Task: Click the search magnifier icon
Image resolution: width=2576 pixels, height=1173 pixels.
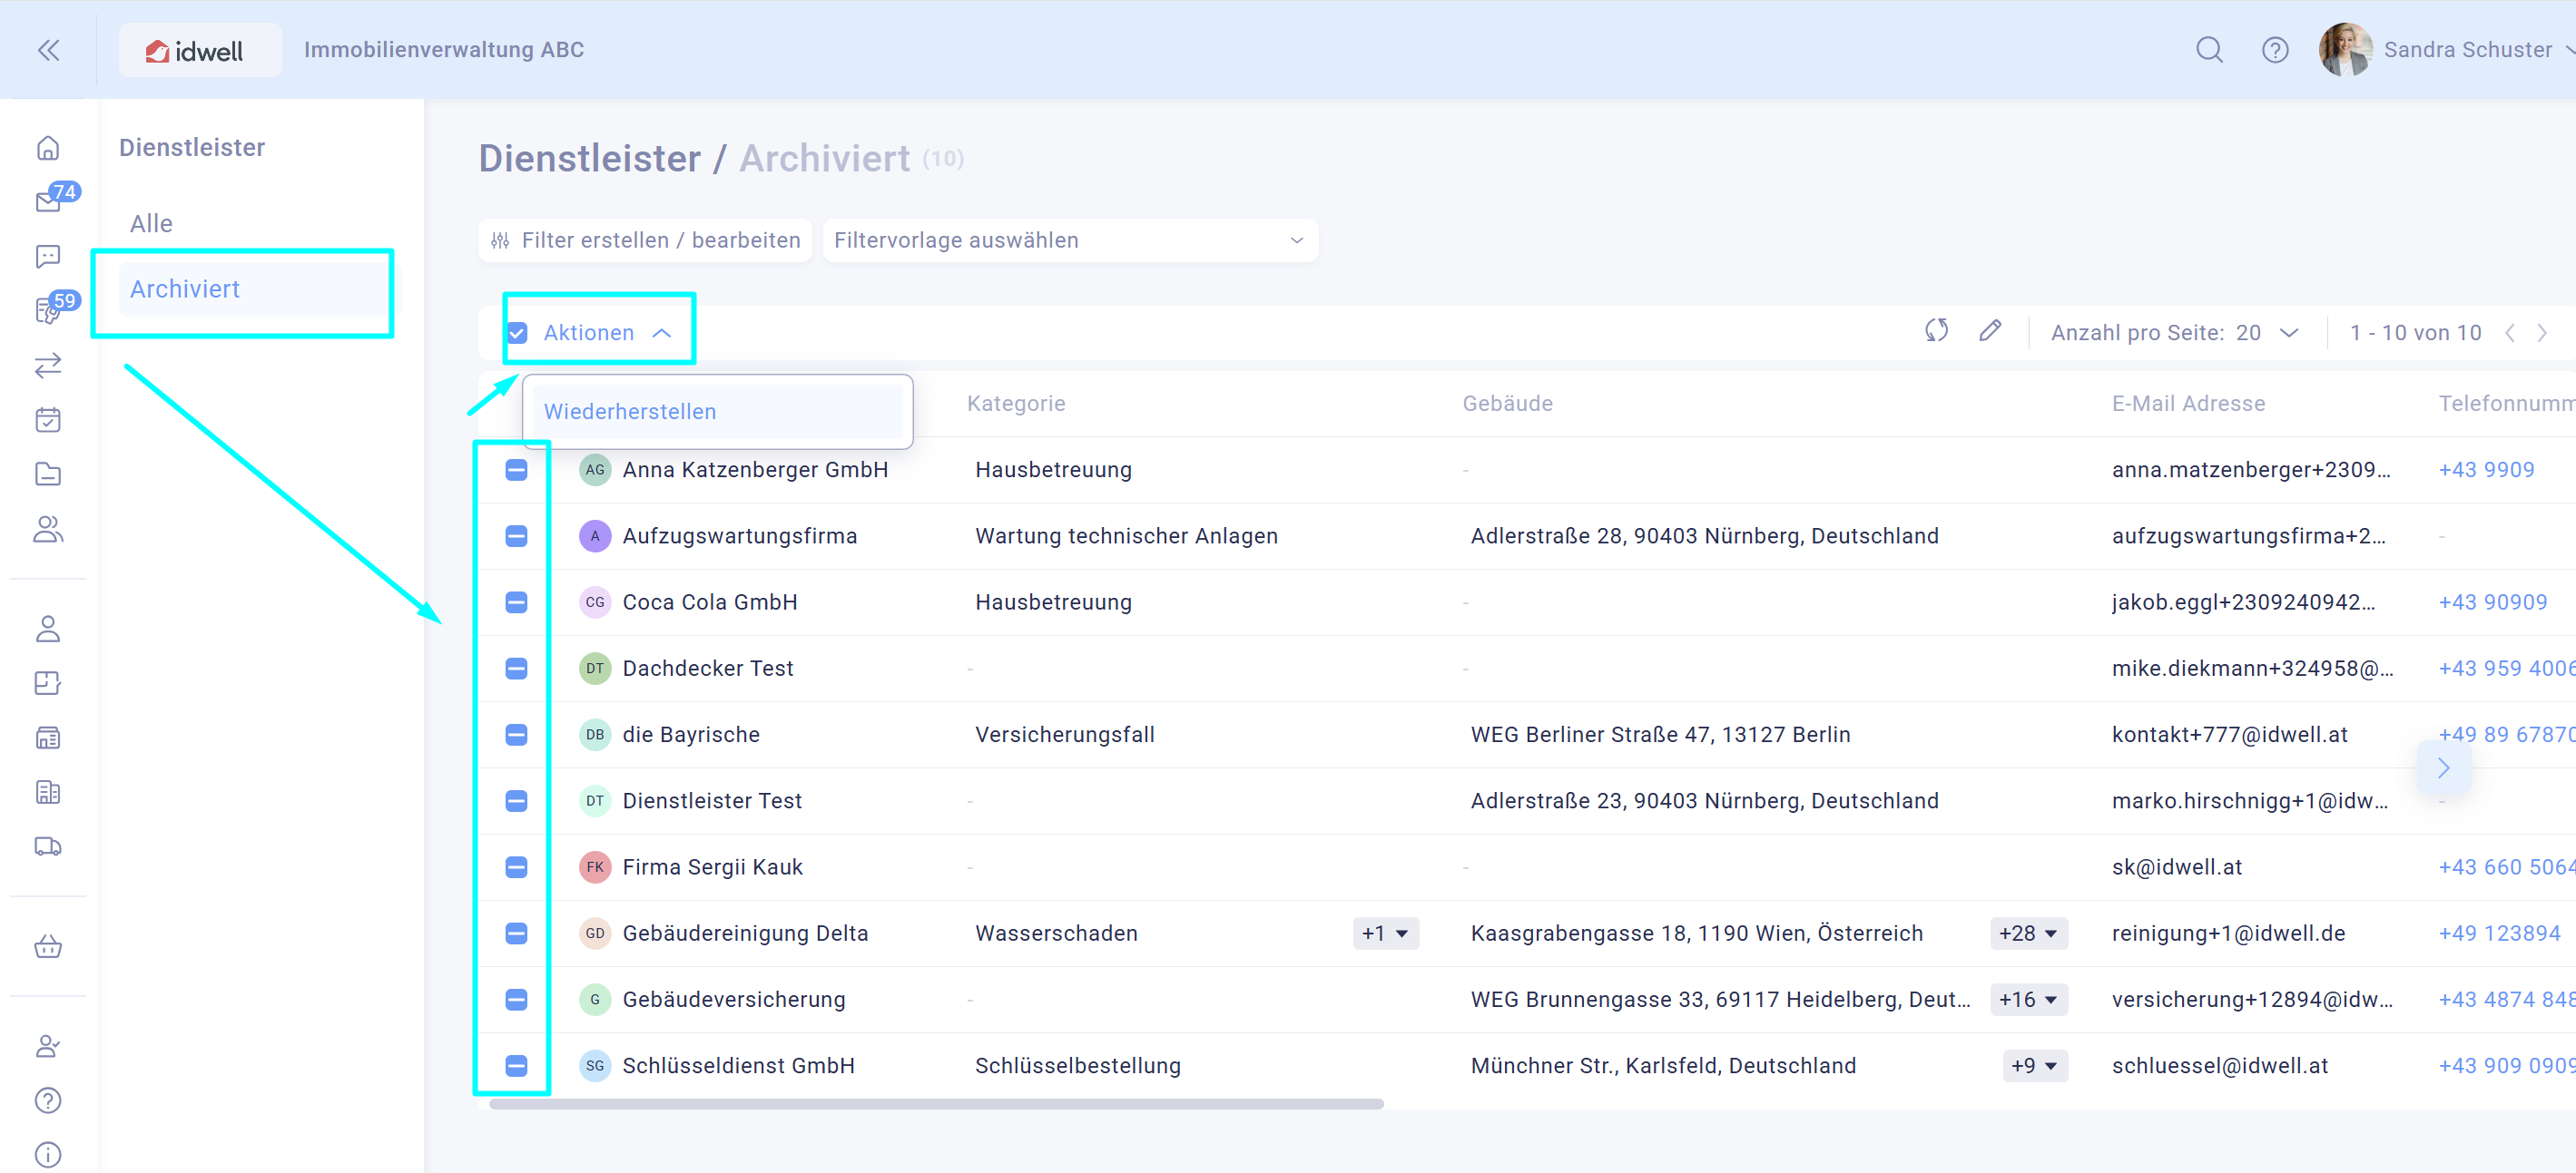Action: (x=2209, y=50)
